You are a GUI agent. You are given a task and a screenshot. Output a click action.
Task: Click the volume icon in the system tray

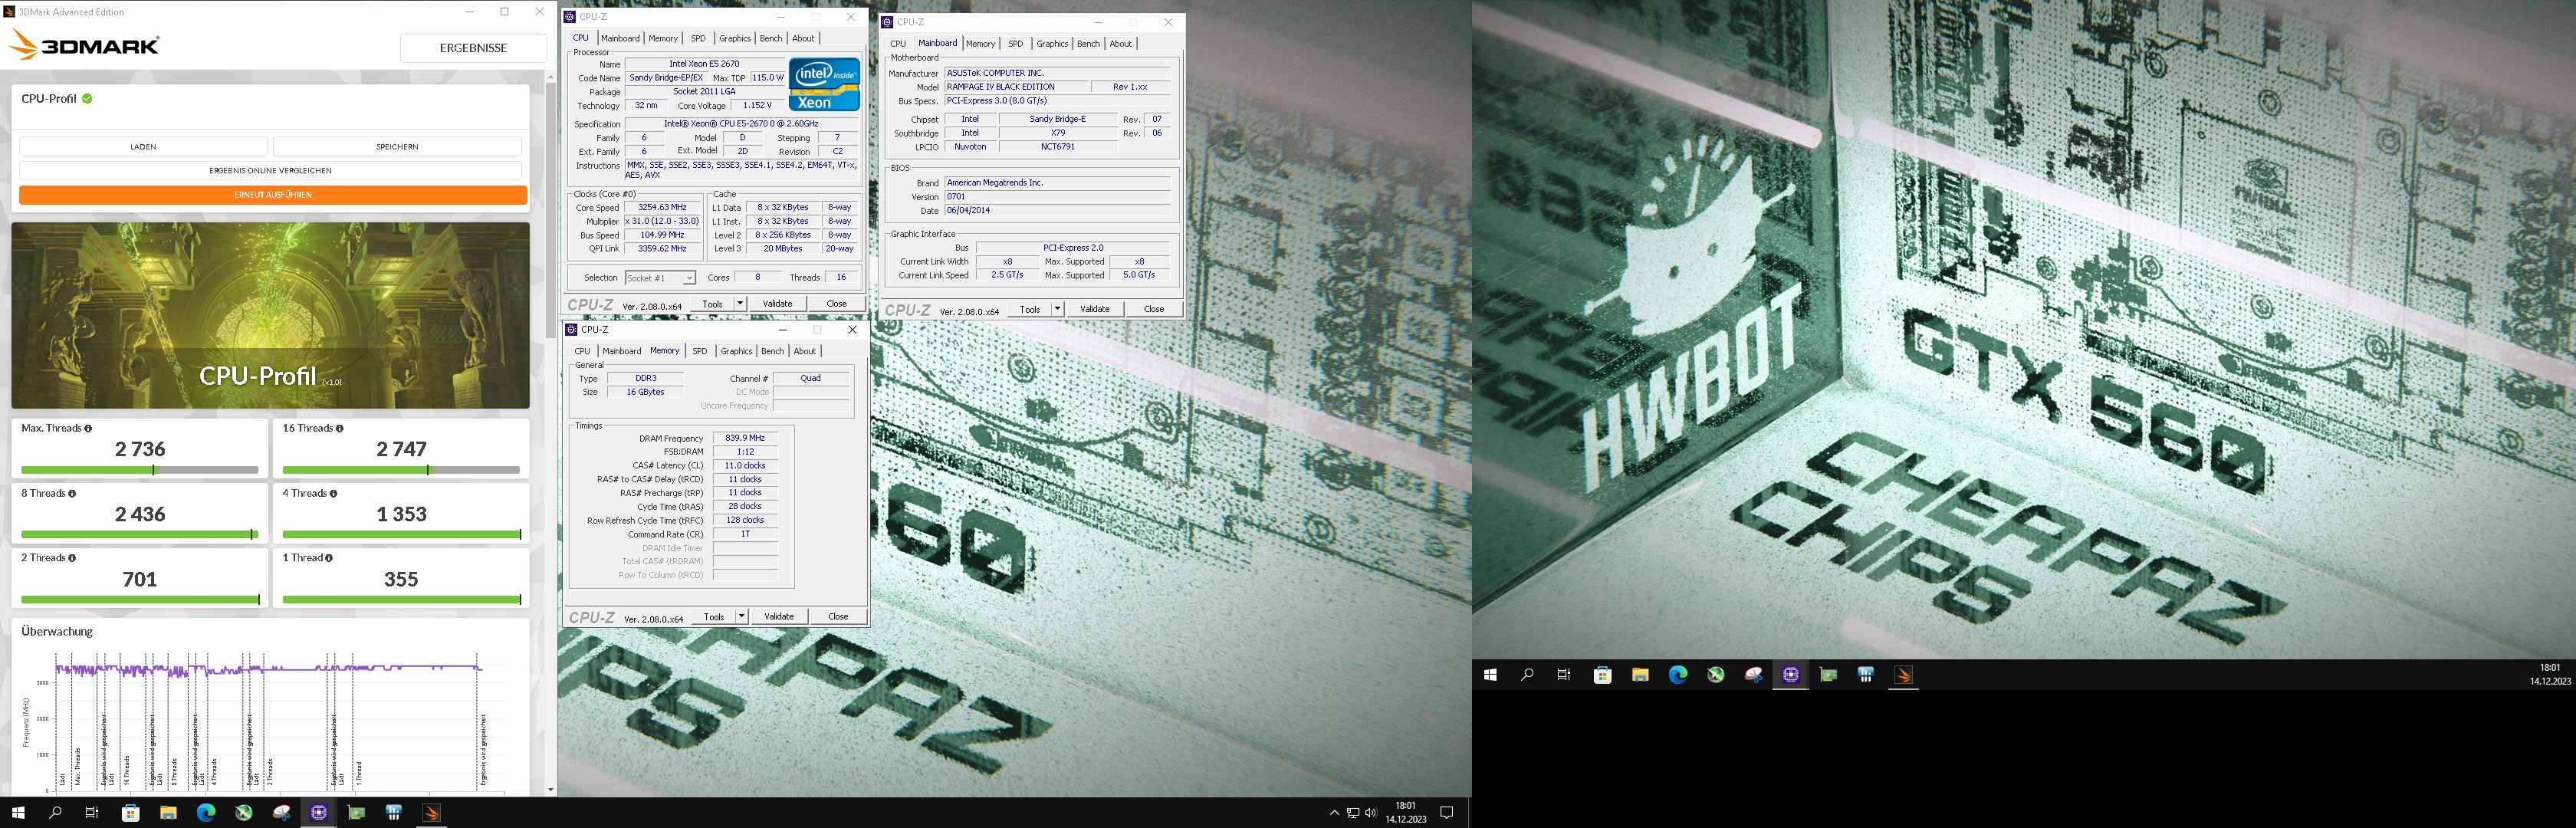tap(1370, 813)
